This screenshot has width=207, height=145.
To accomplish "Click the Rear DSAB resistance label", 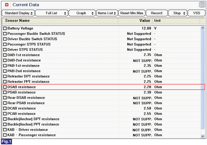I will 26,98.
